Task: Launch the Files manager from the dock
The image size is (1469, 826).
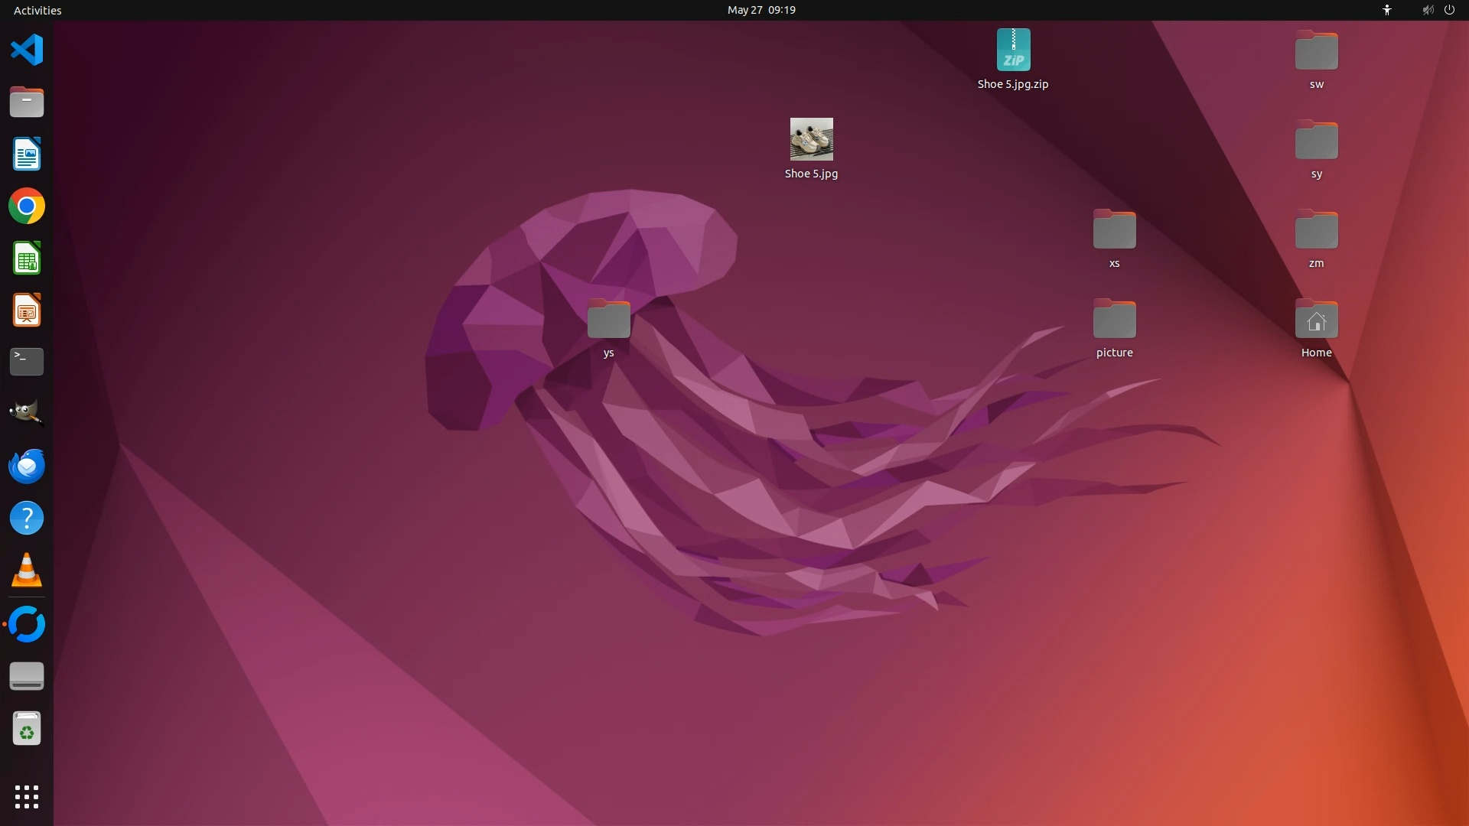Action: [x=27, y=102]
